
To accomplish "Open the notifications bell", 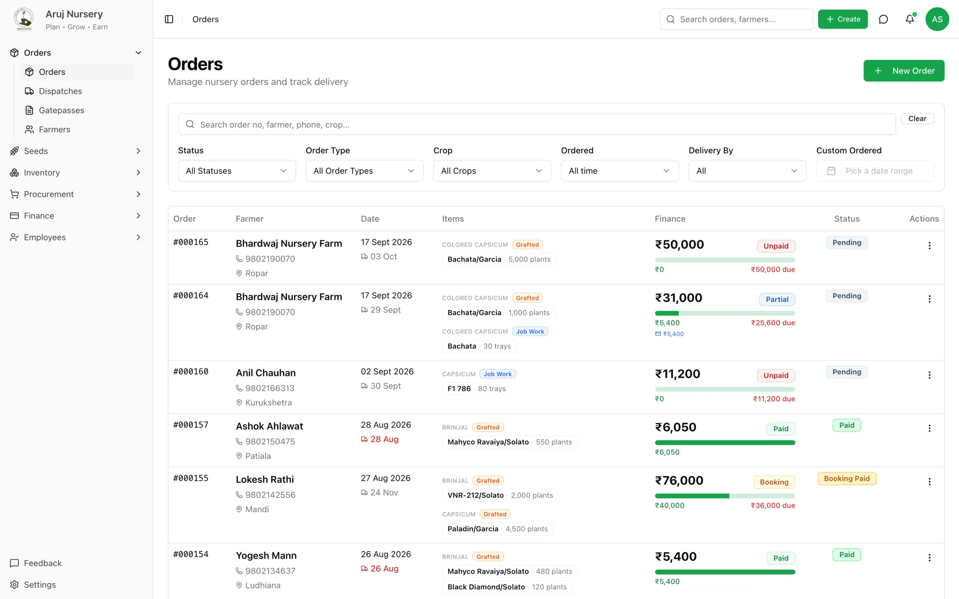I will tap(910, 19).
